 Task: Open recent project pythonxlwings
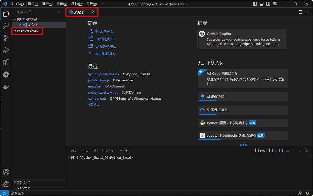99,80
